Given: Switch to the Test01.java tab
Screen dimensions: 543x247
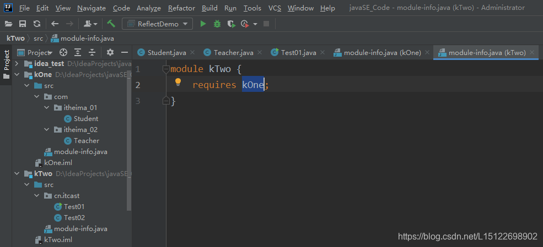Looking at the screenshot, I should pos(298,52).
